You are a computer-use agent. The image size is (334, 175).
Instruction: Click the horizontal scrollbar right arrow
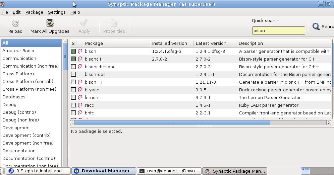point(329,123)
